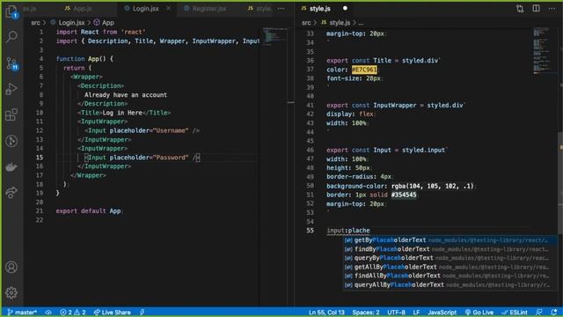Screen dimensions: 563x317
Task: Click the 'Log in Here' Title line
Action: click(124, 113)
